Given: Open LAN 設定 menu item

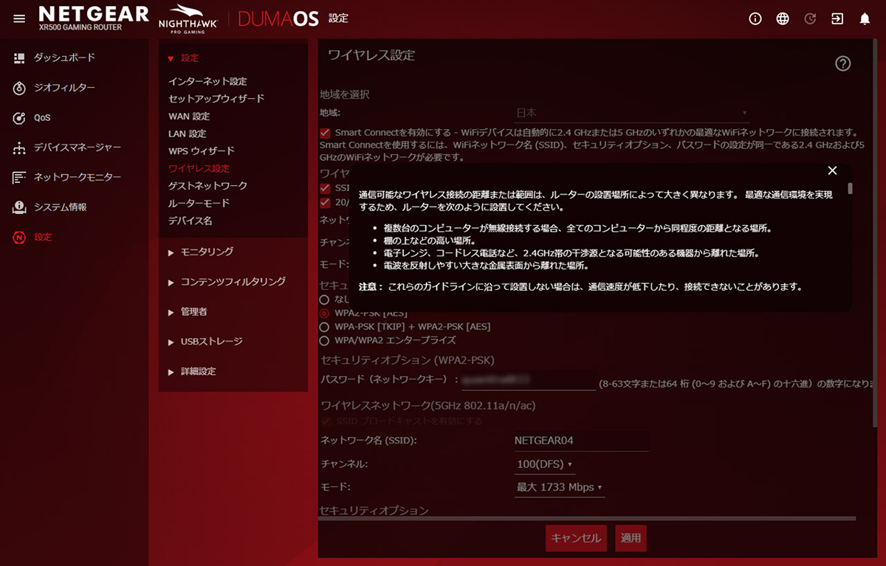Looking at the screenshot, I should coord(187,134).
